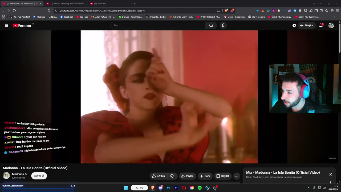Like the Madonna video (4,9 Mn)
341x192 pixels.
click(158, 176)
